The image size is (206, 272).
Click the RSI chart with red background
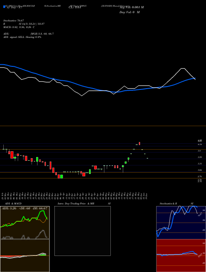(x=181, y=256)
